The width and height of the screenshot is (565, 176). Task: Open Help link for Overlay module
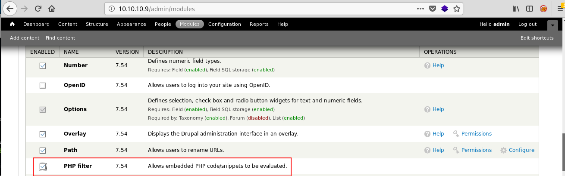point(438,134)
